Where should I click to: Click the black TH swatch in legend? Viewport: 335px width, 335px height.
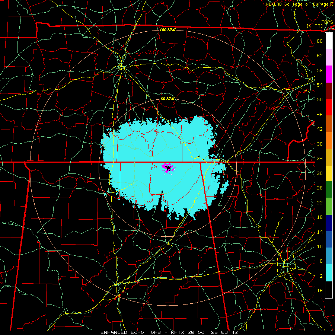coord(329,290)
